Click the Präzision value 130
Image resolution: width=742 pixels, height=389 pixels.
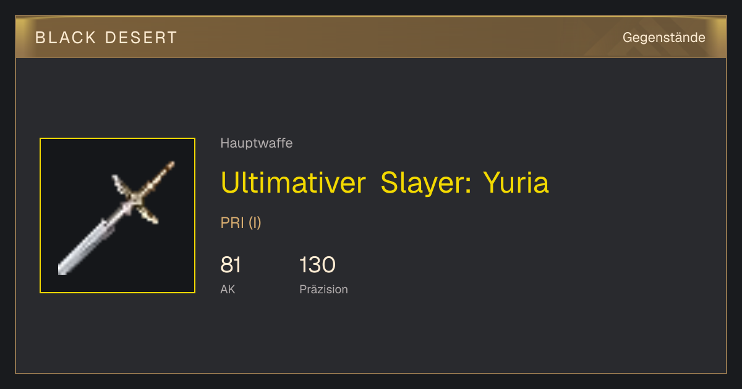317,265
